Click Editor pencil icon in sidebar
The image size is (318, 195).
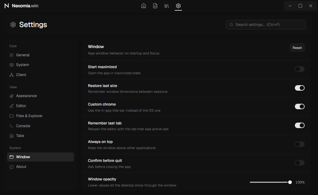(12, 106)
